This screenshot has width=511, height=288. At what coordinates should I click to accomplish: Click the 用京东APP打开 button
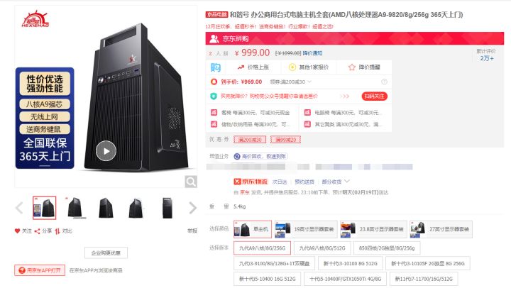pos(40,270)
